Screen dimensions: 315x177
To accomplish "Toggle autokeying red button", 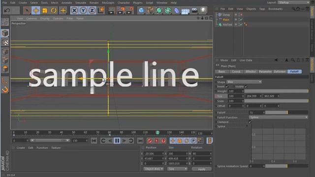I will pyautogui.click(x=157, y=141).
